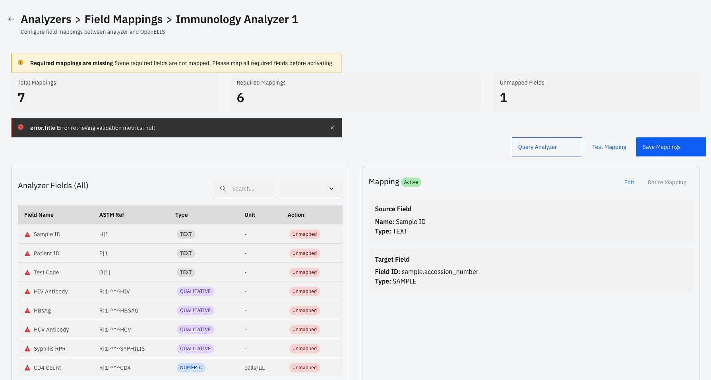Image resolution: width=711 pixels, height=380 pixels.
Task: Click Unmapped tag for CD4 Count
Action: (304, 368)
